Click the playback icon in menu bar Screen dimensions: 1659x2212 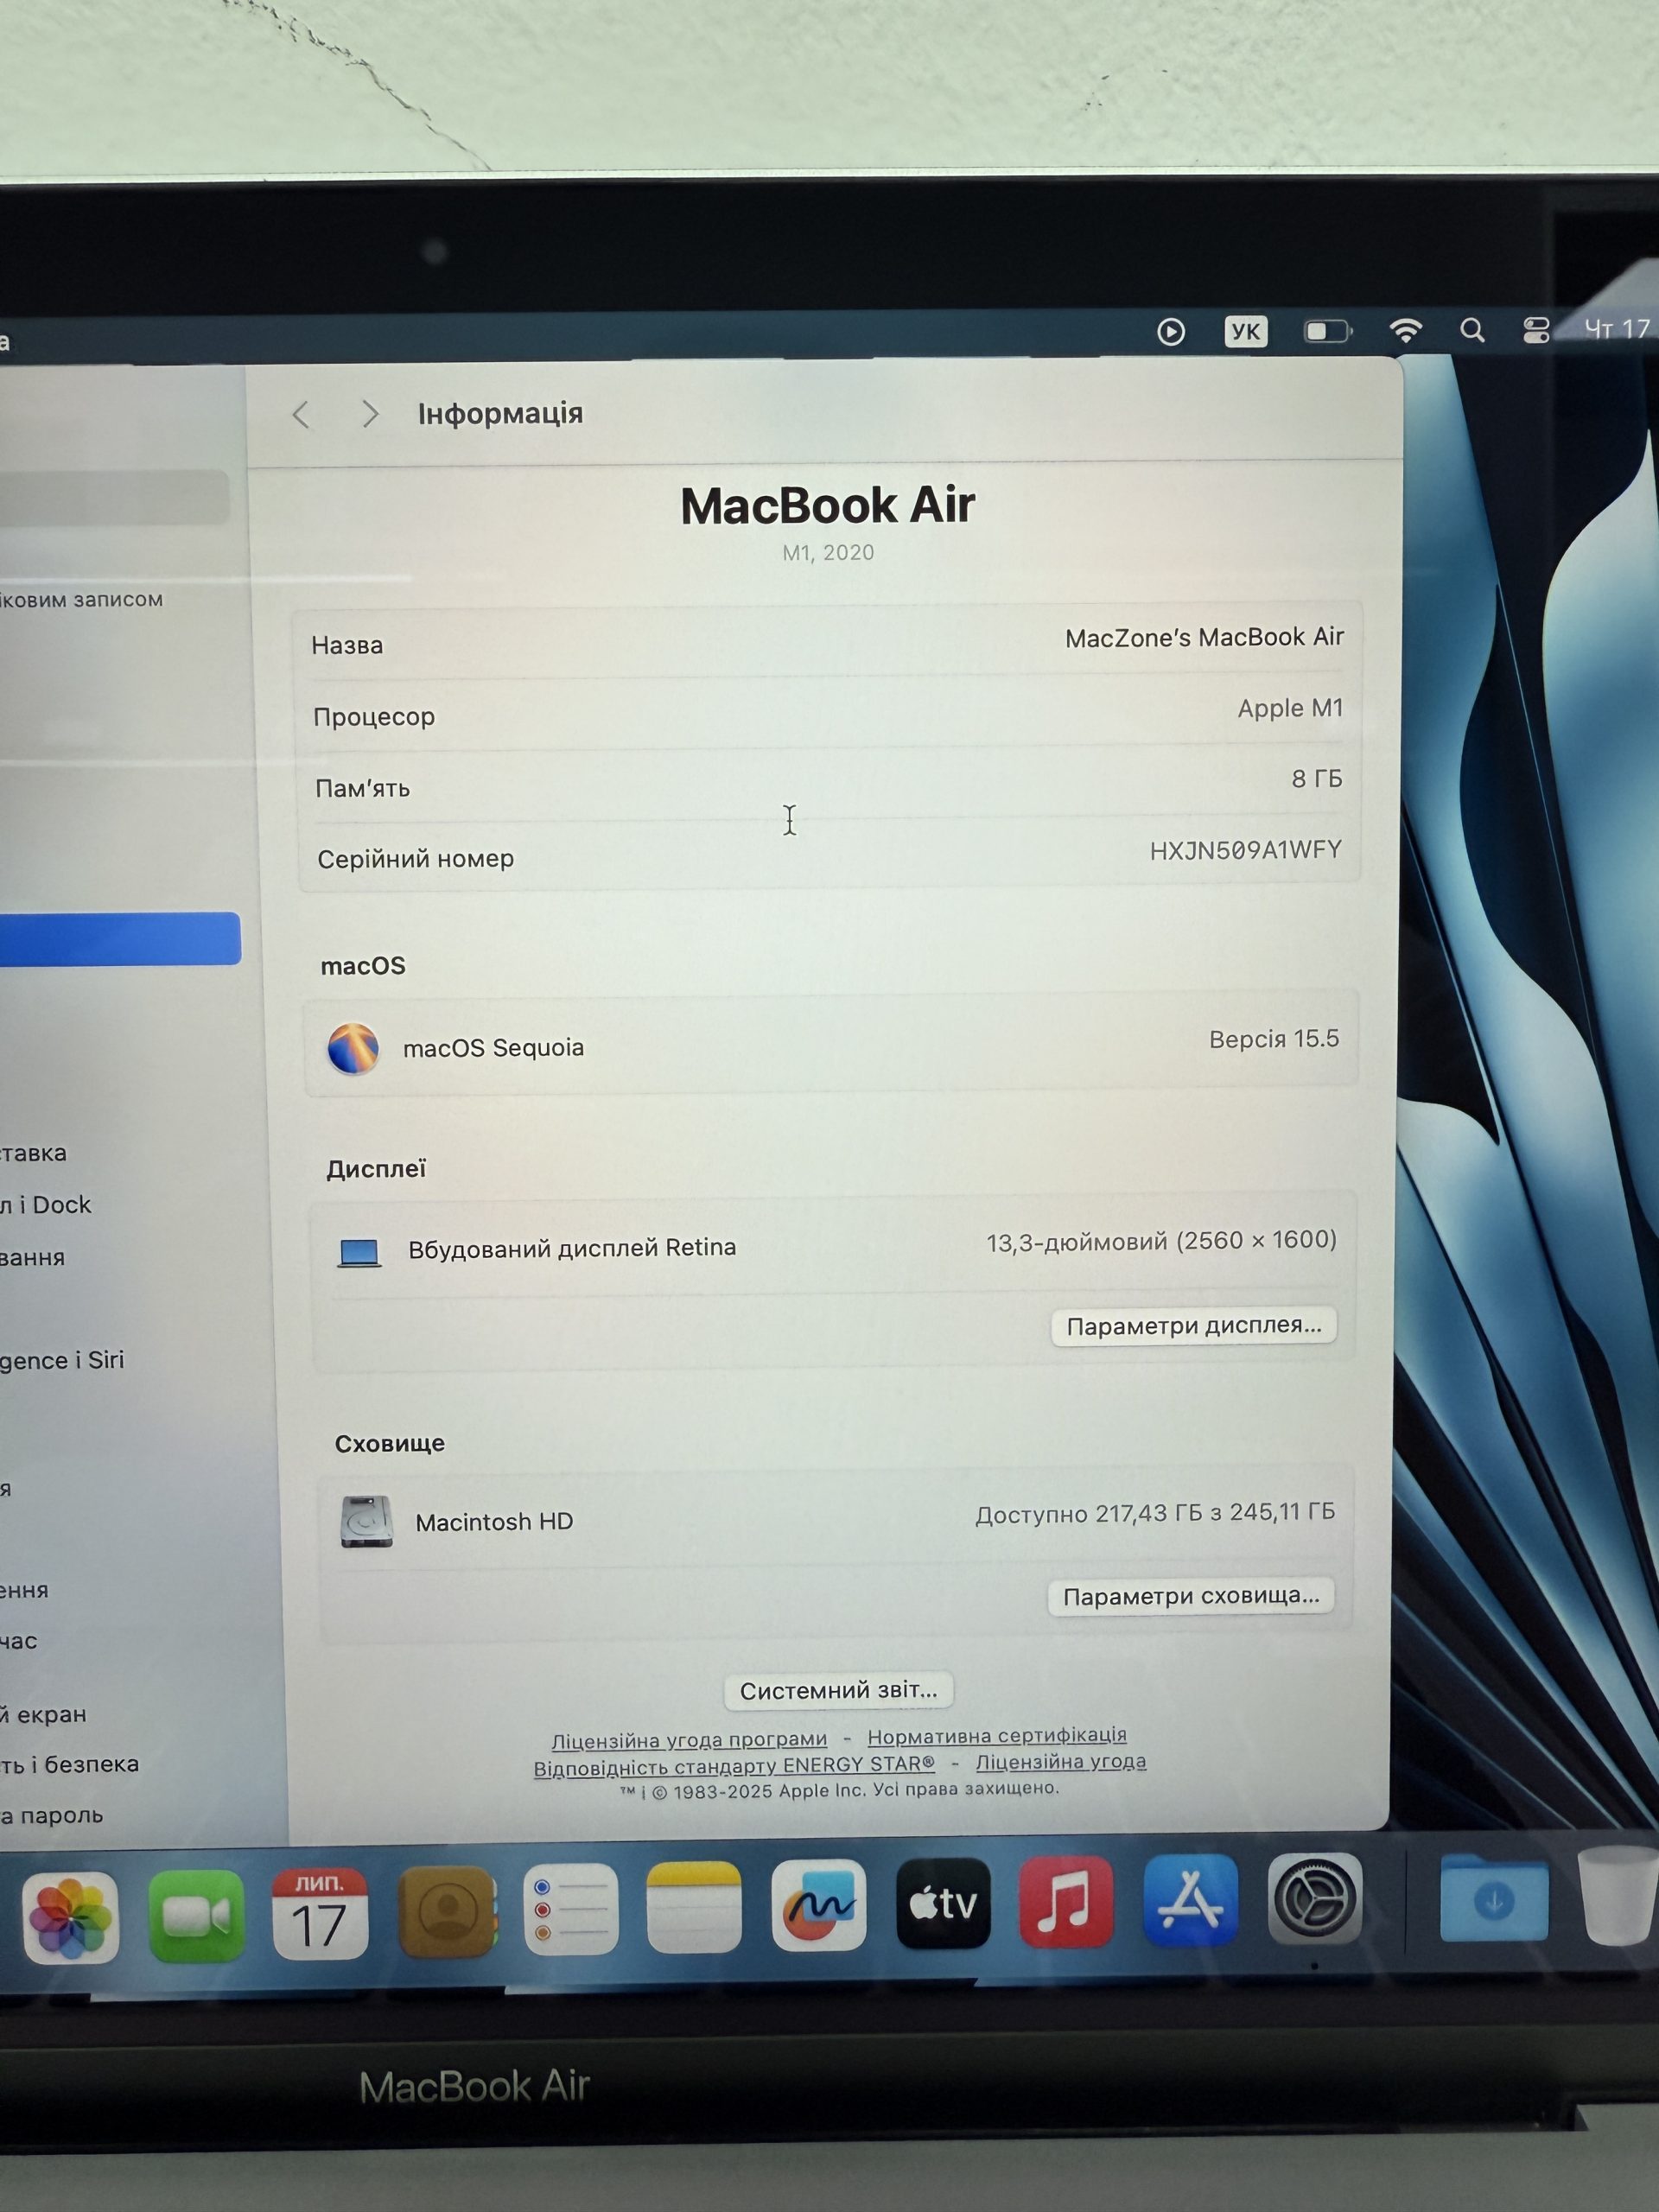tap(1171, 331)
